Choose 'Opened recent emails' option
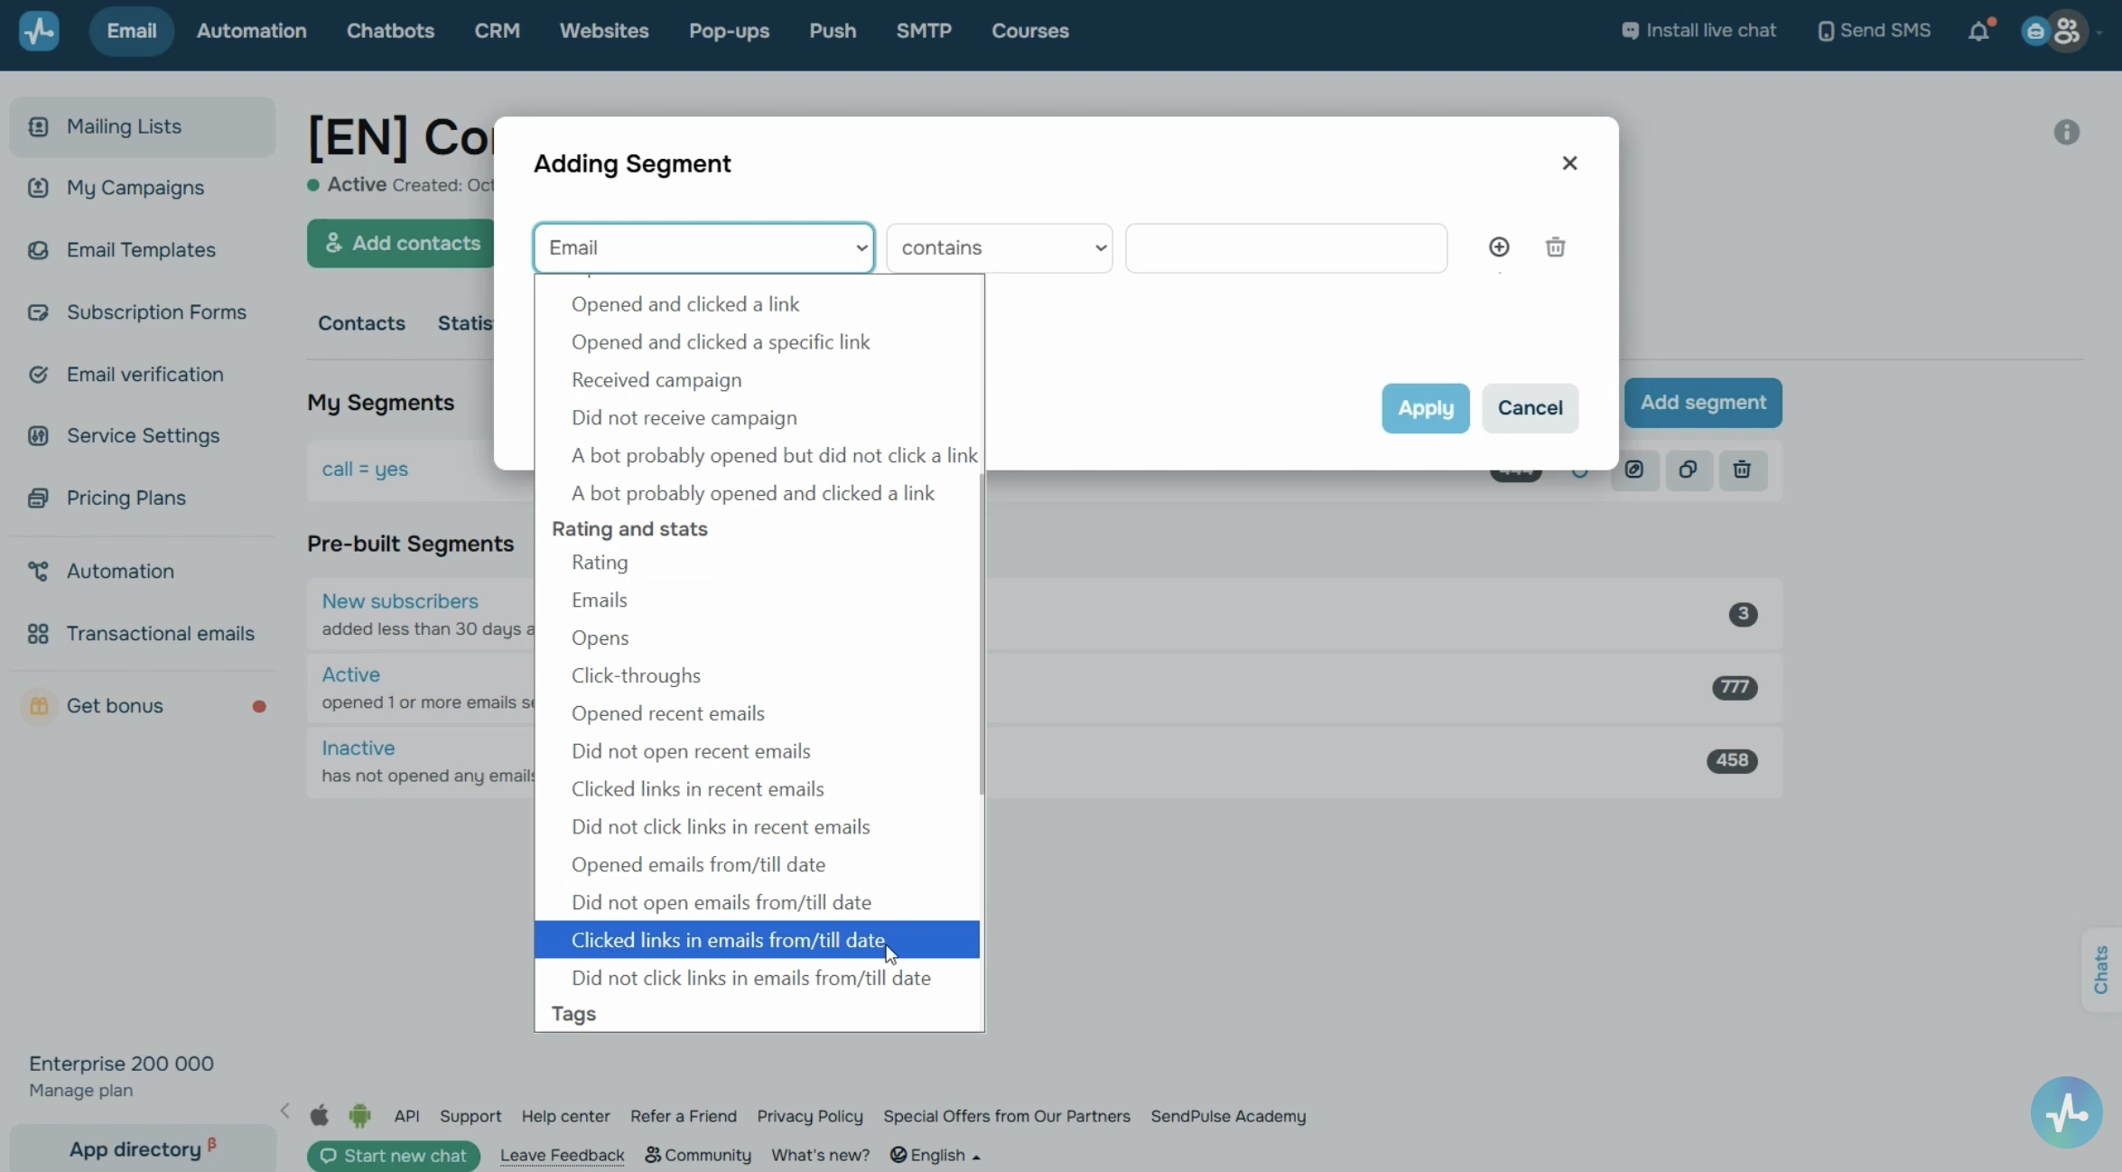The image size is (2122, 1172). point(757,713)
